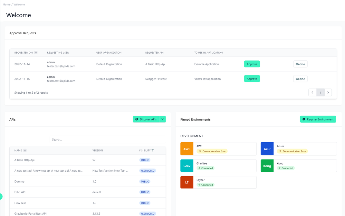Click the Kong environment icon
Screen dimensions: 345x216
click(x=267, y=166)
